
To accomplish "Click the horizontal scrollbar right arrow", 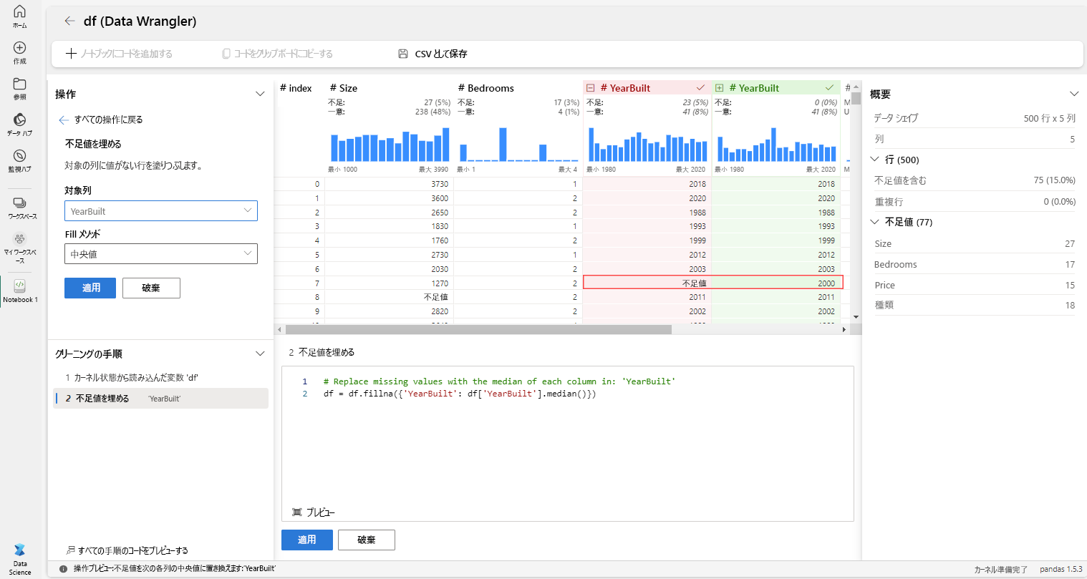I will 844,330.
